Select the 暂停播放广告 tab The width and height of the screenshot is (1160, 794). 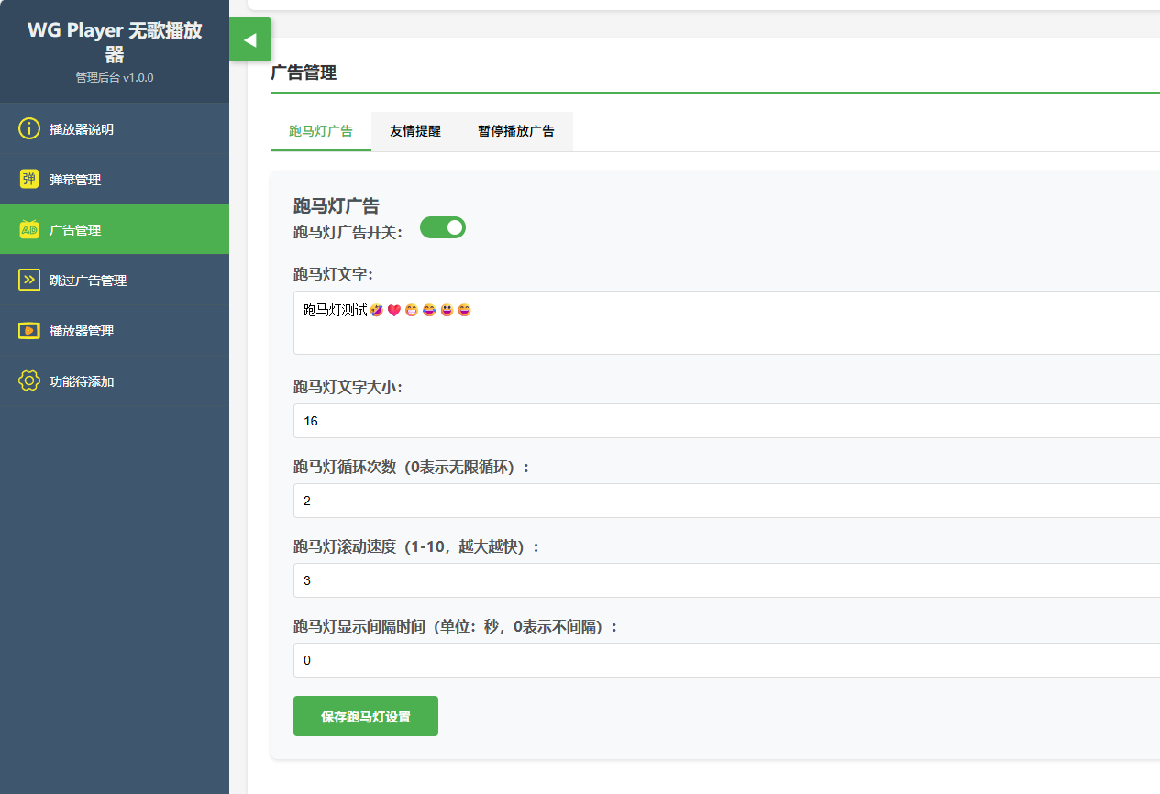tap(516, 131)
